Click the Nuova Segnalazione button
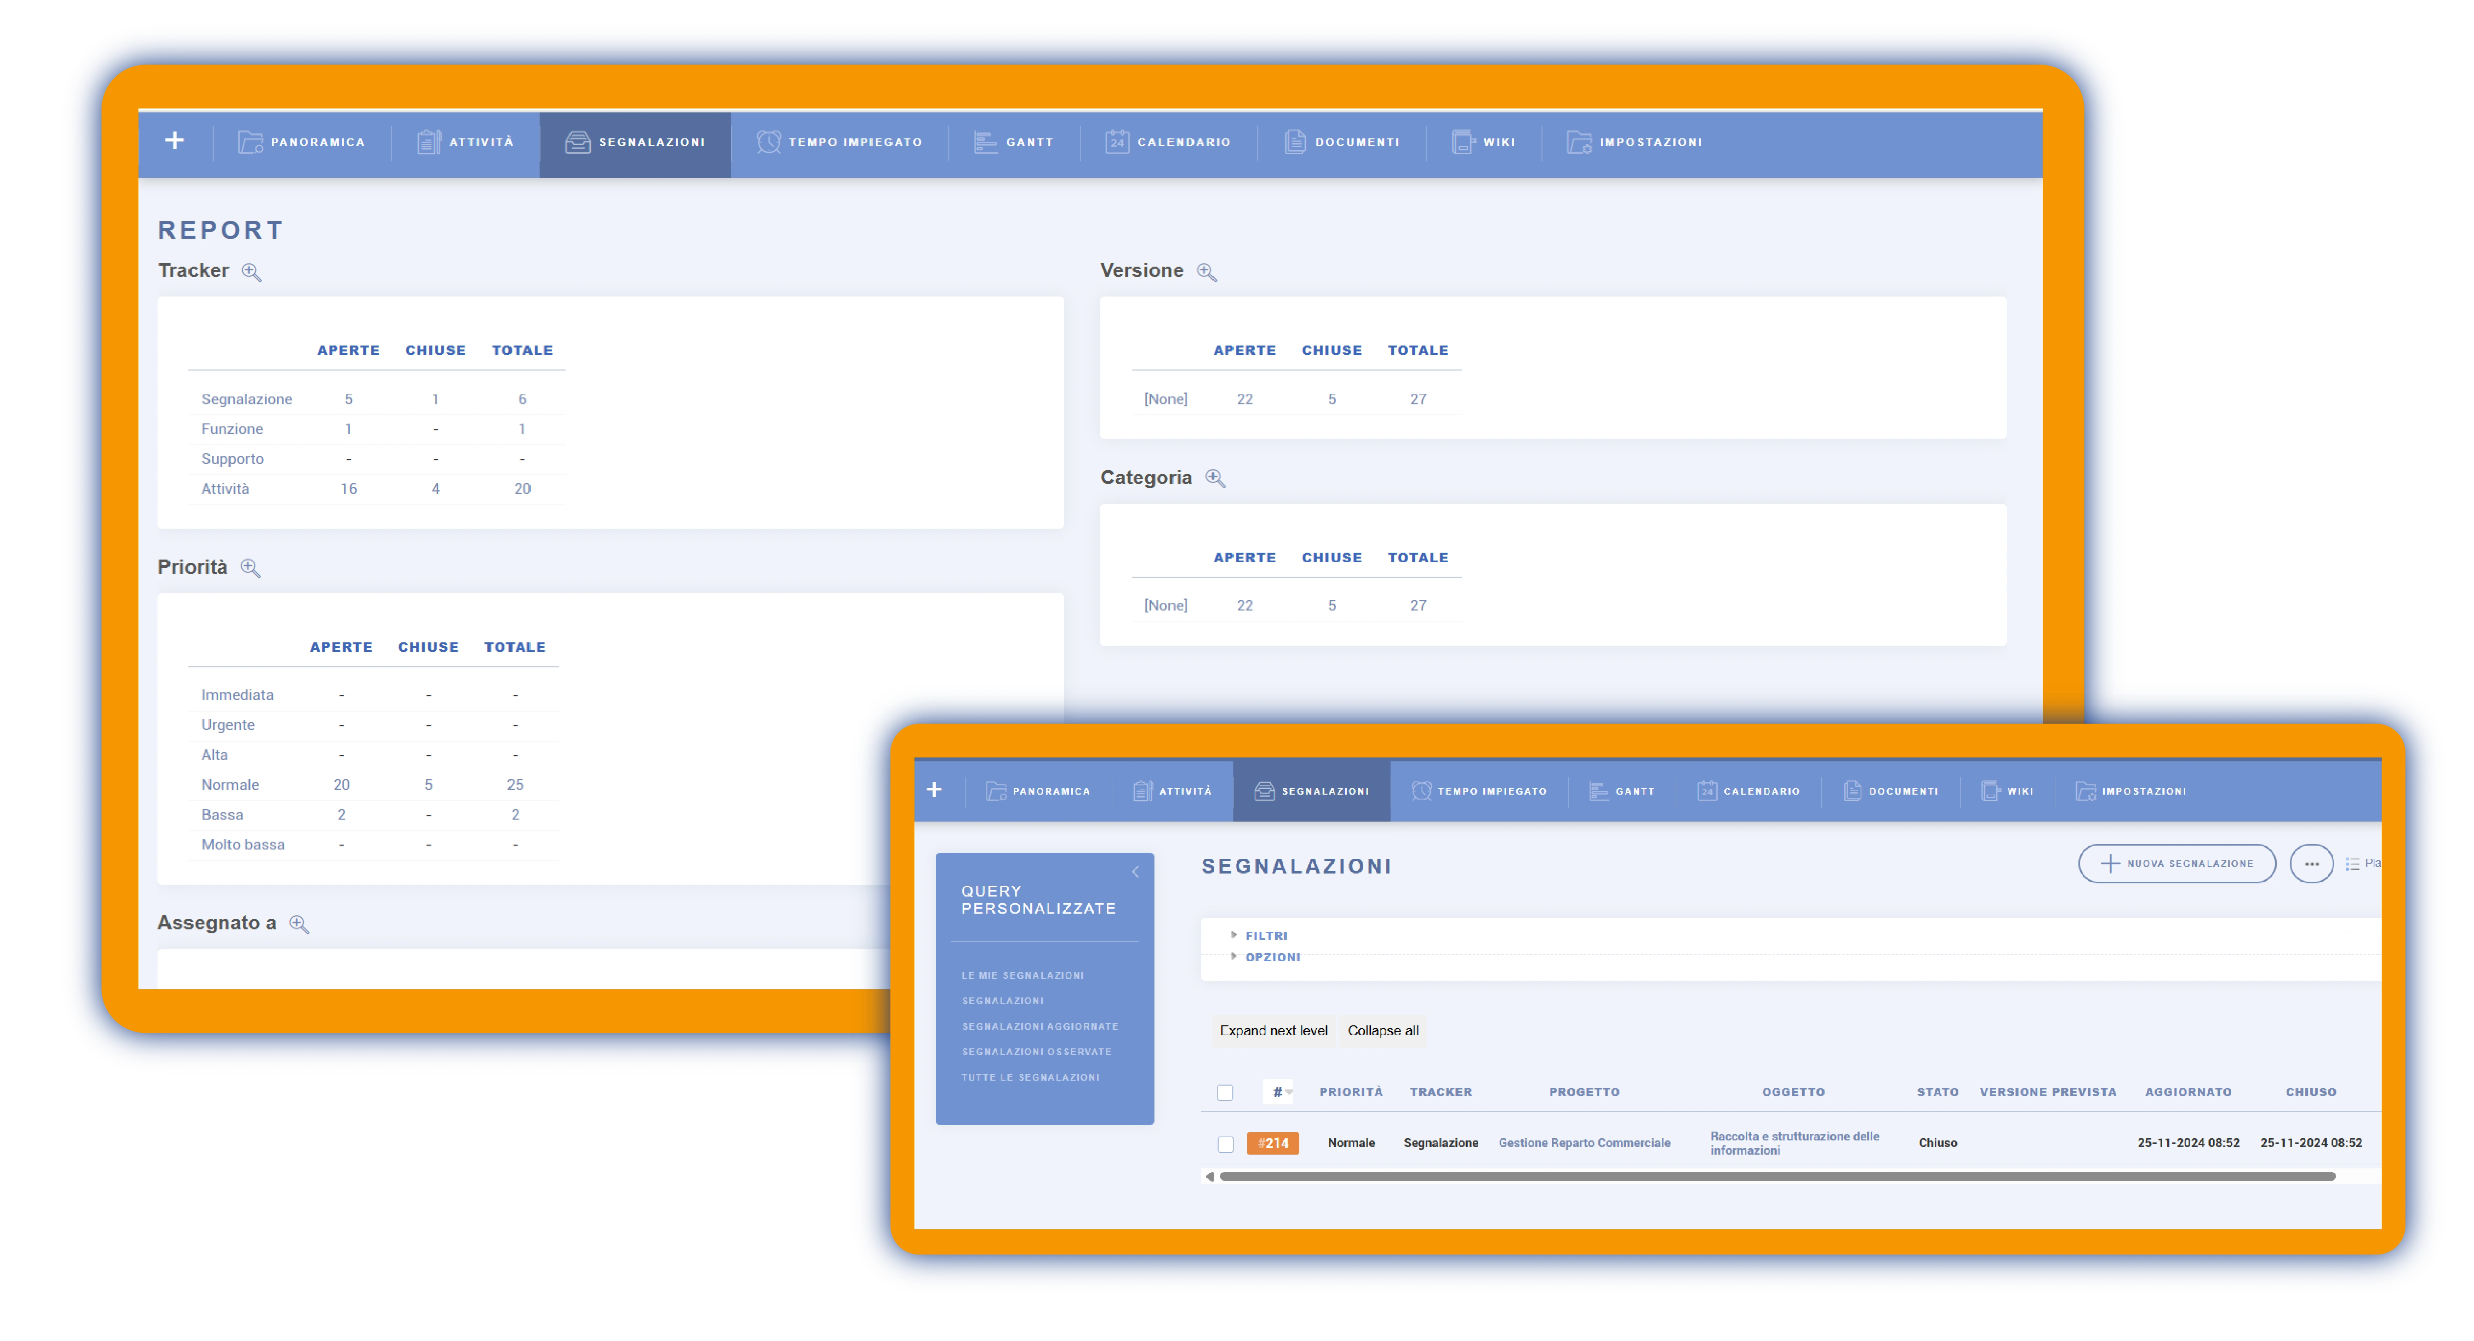The width and height of the screenshot is (2474, 1341). tap(2176, 863)
